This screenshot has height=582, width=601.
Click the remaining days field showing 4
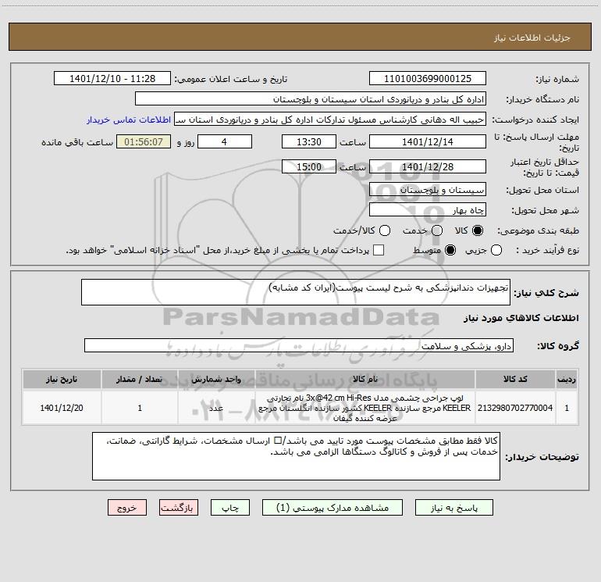225,141
